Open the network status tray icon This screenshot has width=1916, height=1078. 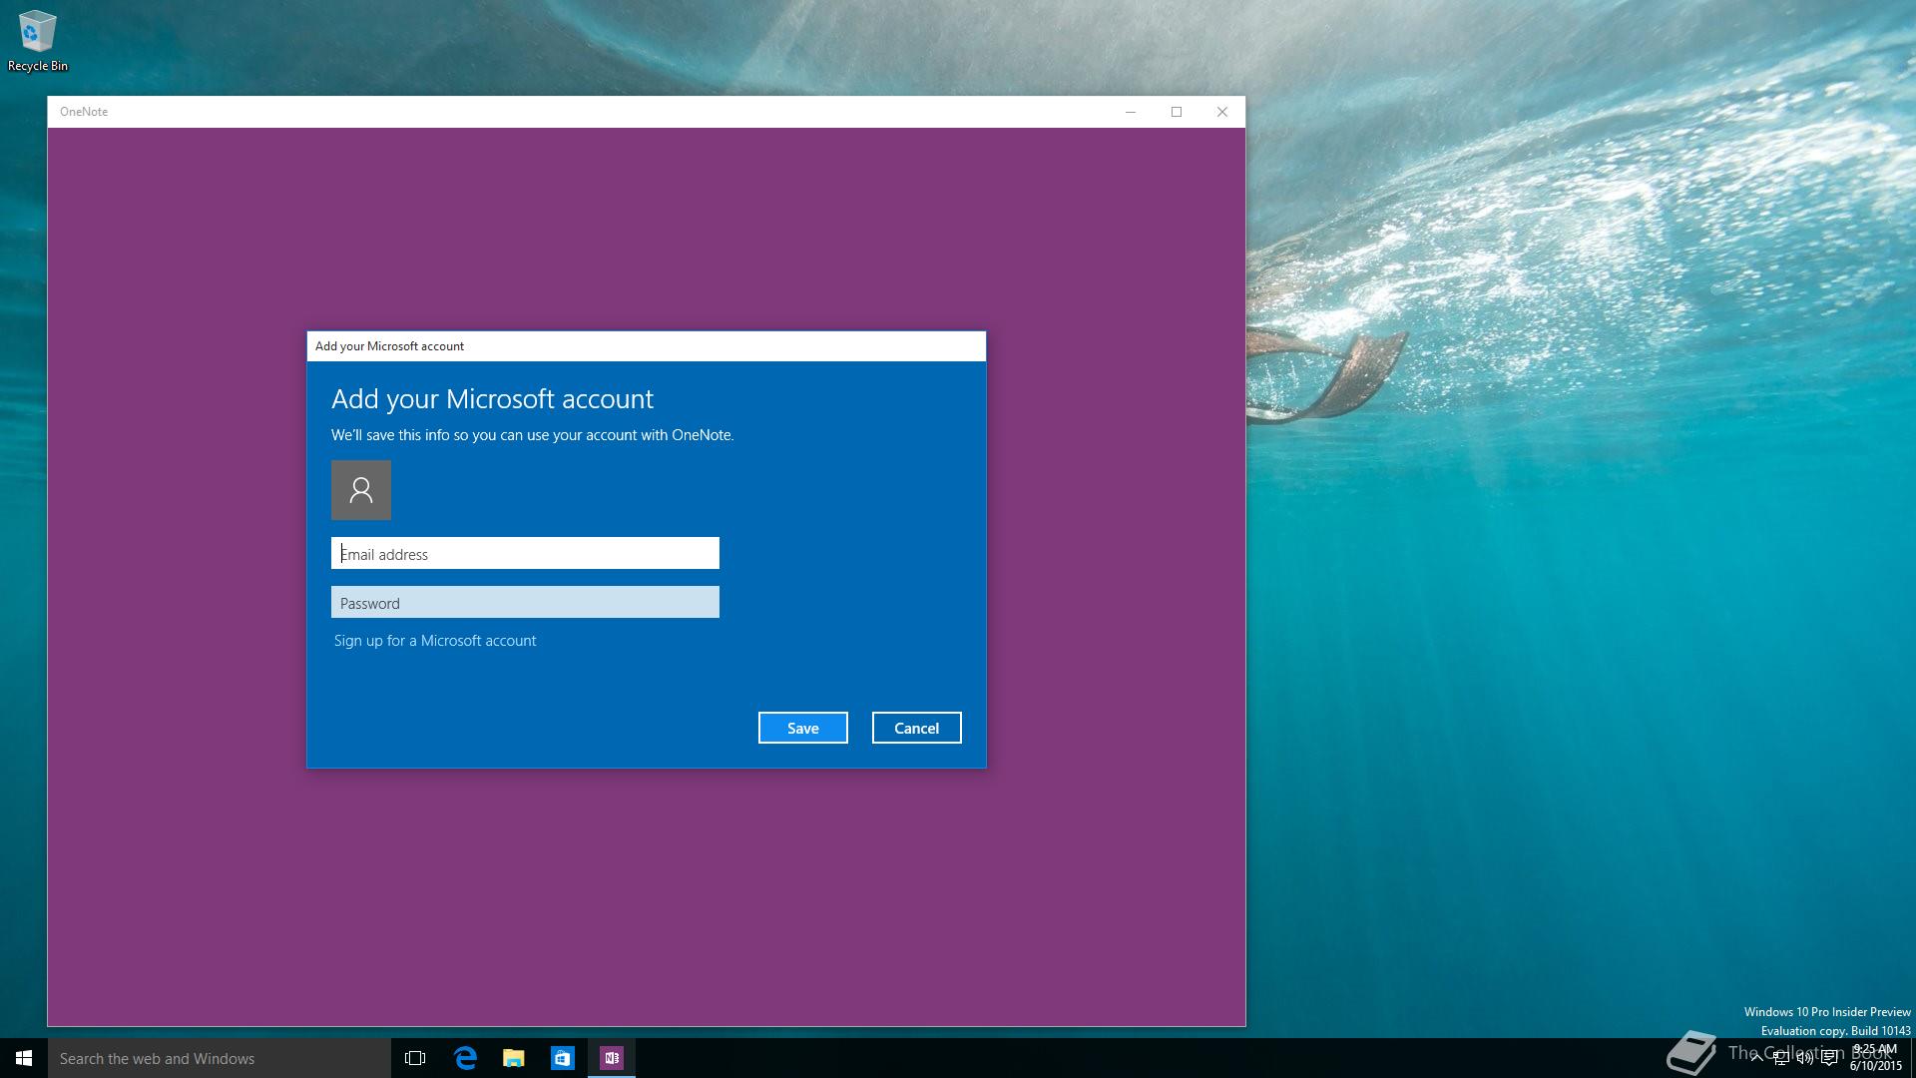[x=1780, y=1059]
